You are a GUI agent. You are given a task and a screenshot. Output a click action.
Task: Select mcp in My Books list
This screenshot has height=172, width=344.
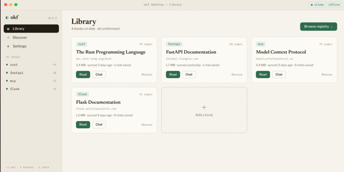tap(31, 81)
